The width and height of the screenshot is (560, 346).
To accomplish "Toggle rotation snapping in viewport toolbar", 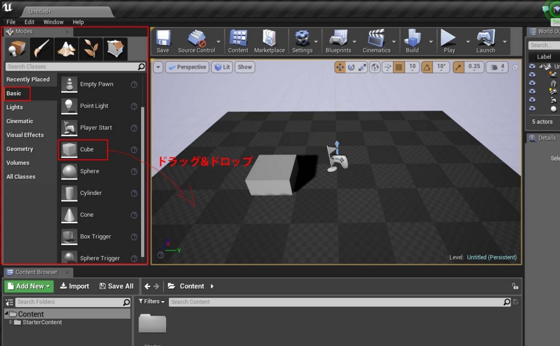I will click(x=427, y=67).
